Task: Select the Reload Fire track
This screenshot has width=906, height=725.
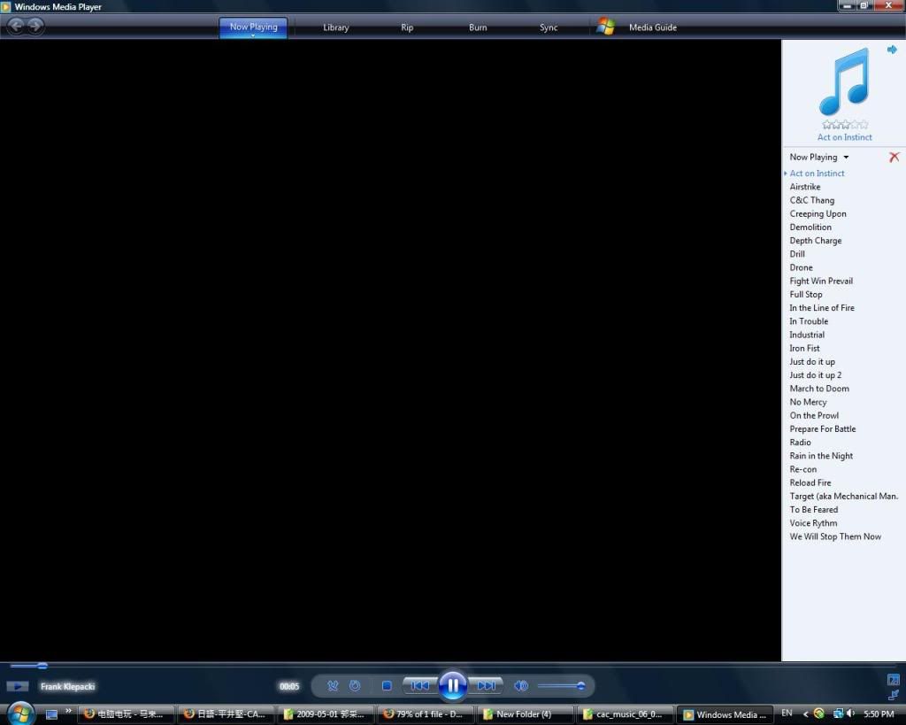Action: click(810, 482)
